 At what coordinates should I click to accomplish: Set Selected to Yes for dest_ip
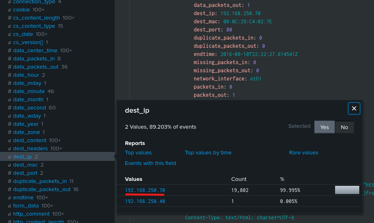pyautogui.click(x=324, y=127)
